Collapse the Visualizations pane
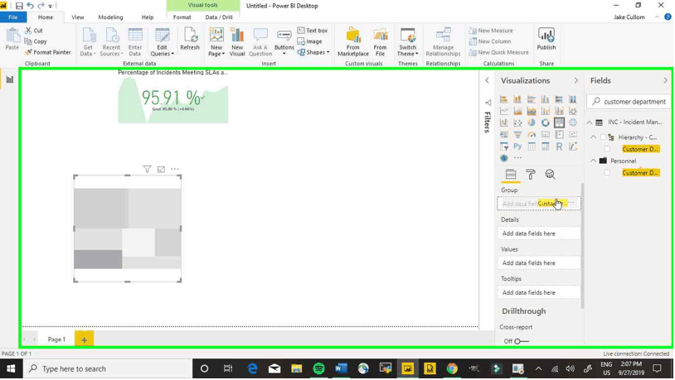 pos(576,81)
